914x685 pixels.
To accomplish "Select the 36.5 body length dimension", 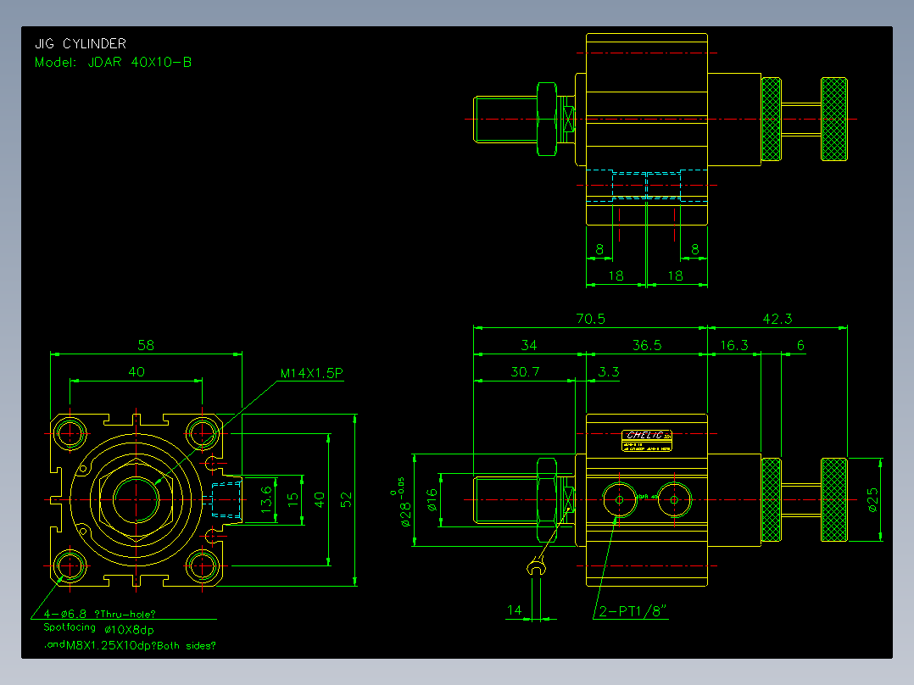I will pos(647,345).
